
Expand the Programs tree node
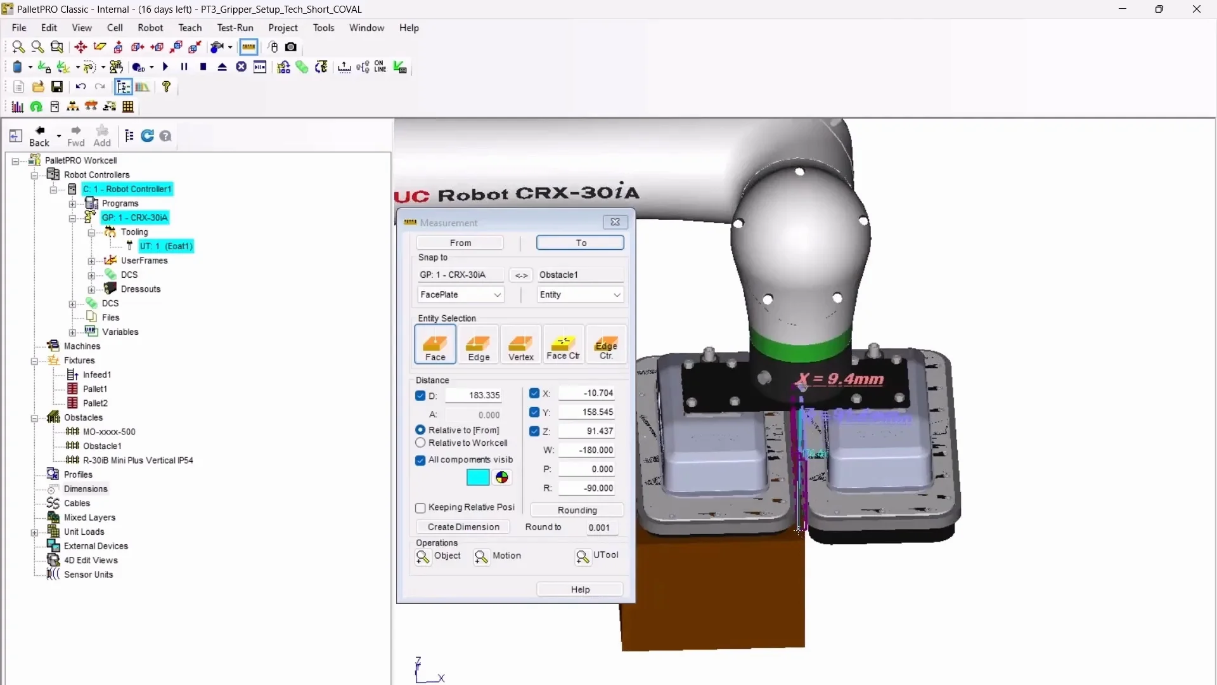pyautogui.click(x=72, y=204)
